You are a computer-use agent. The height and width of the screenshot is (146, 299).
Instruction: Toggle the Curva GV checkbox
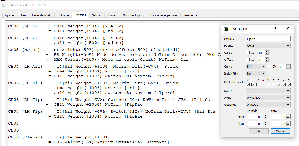pos(270,67)
